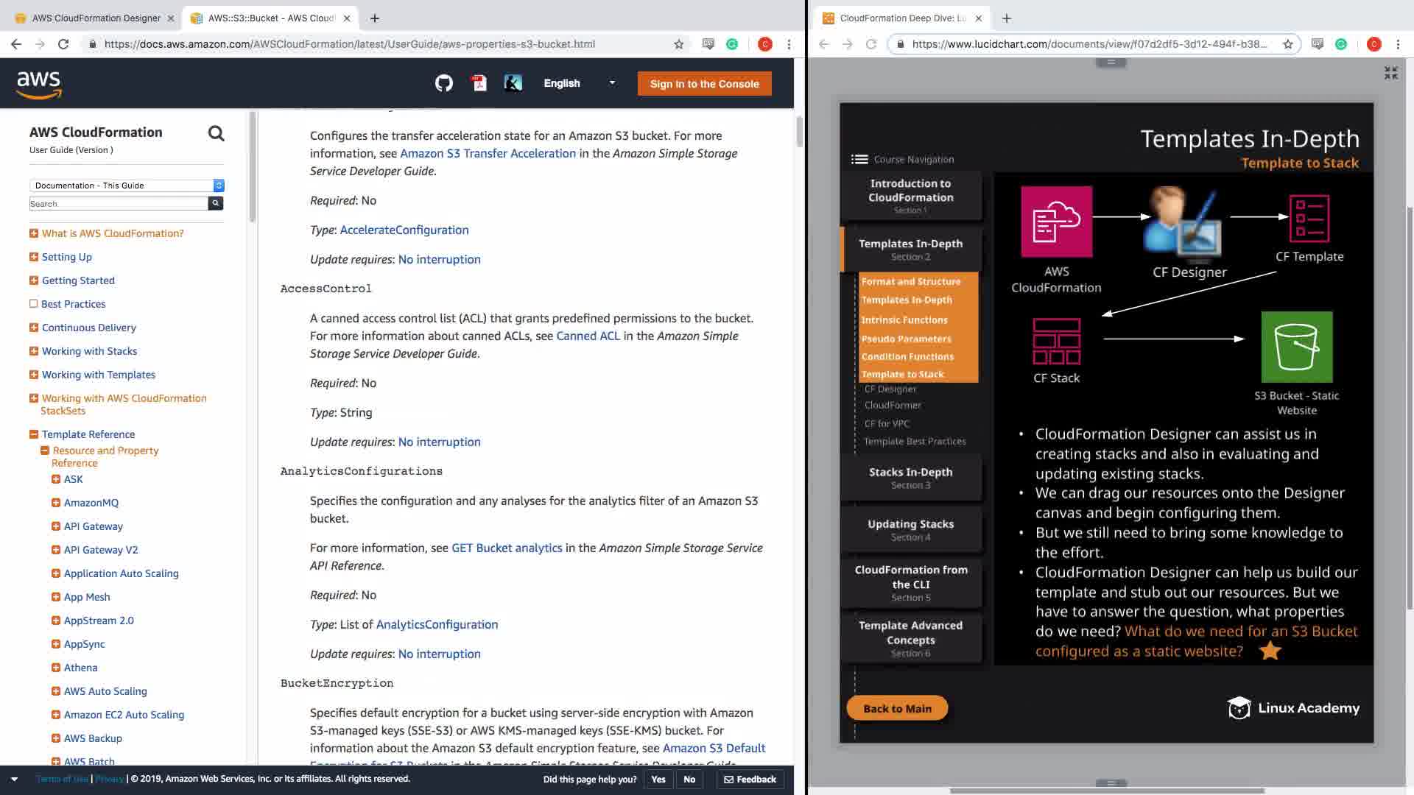1414x795 pixels.
Task: Open the Course Navigation list icon
Action: pos(859,159)
